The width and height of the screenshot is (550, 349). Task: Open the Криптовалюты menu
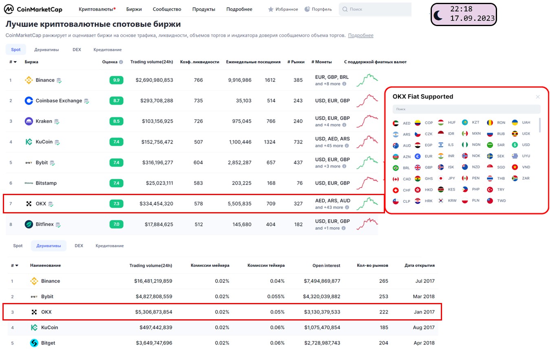tap(97, 9)
